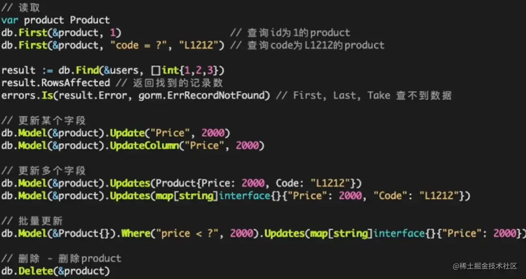Click the Update method with "Price" argument
Screen dimensions: 526x279
127,133
